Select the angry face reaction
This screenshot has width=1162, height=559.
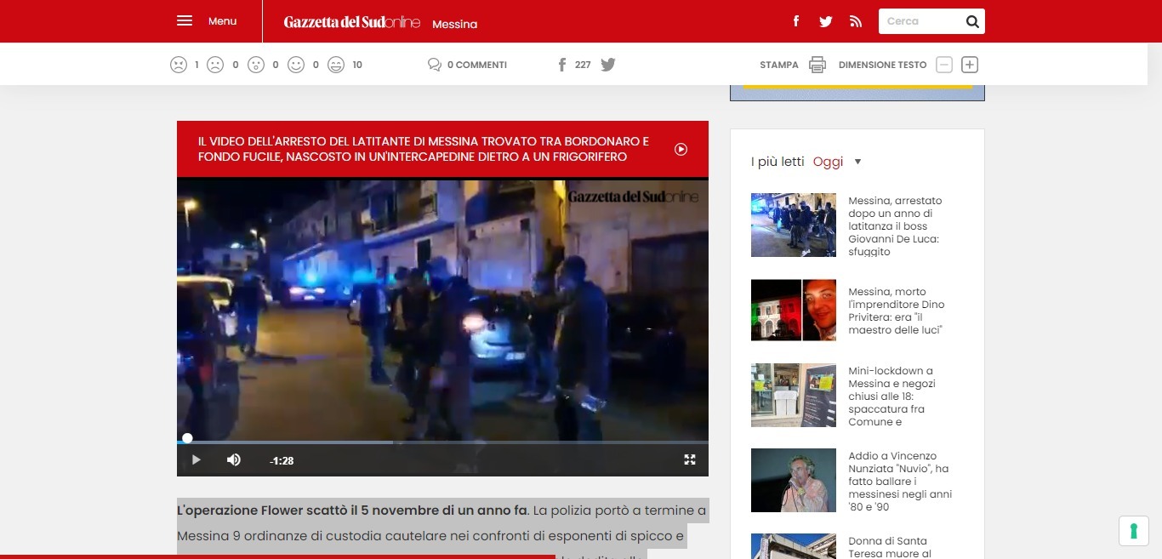[x=178, y=65]
